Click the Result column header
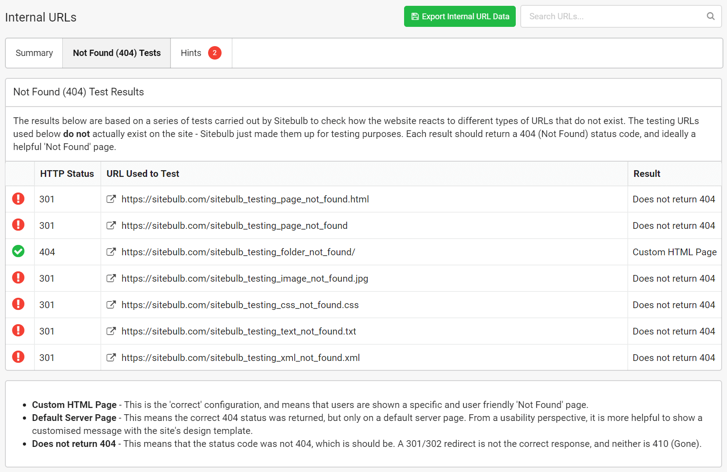The height and width of the screenshot is (472, 727). click(x=646, y=174)
